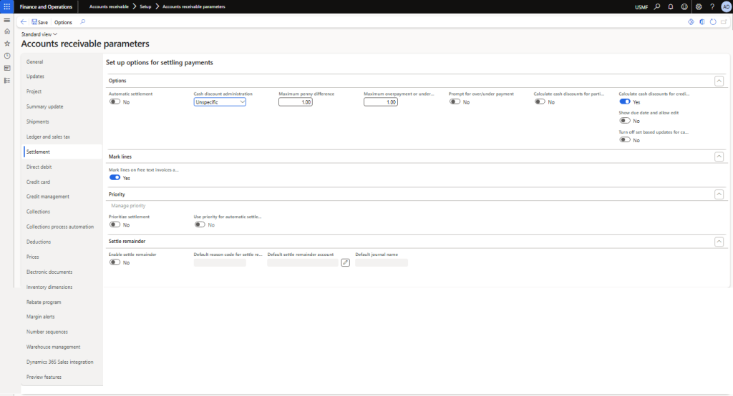Click the Accounts receivable breadcrumb link
The image size is (733, 396).
point(109,6)
